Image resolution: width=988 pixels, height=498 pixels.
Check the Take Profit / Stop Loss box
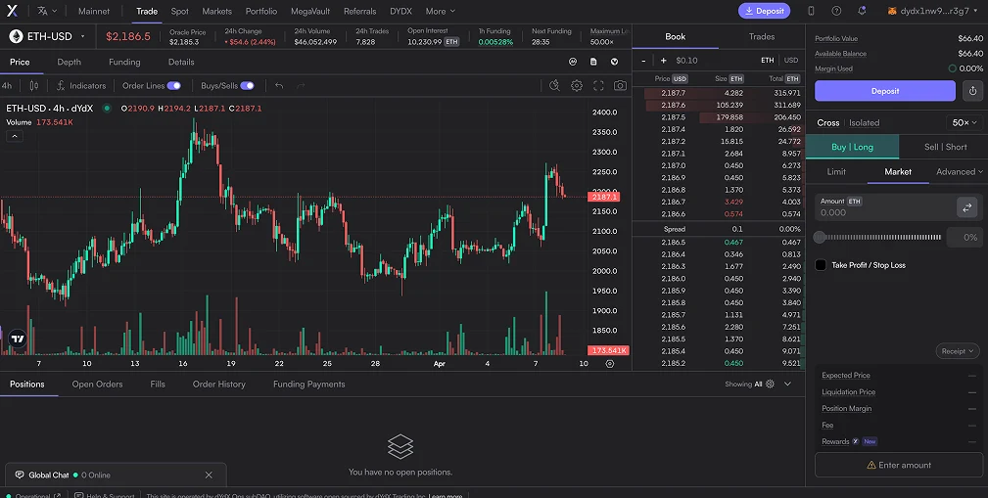pos(821,265)
